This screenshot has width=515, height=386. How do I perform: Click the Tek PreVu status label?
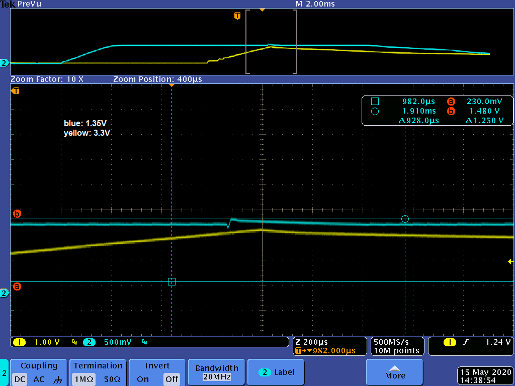(x=21, y=4)
